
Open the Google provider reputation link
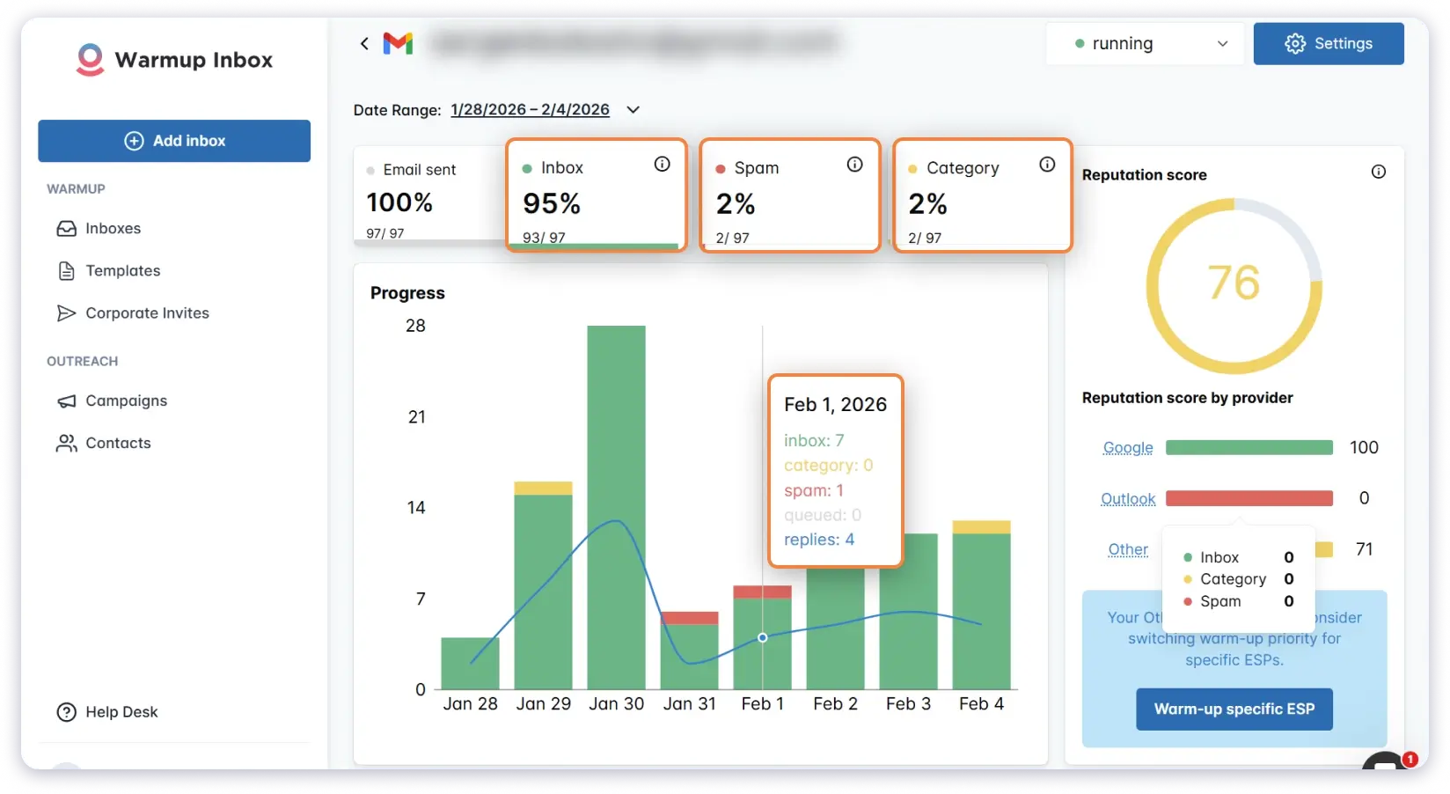pos(1127,447)
